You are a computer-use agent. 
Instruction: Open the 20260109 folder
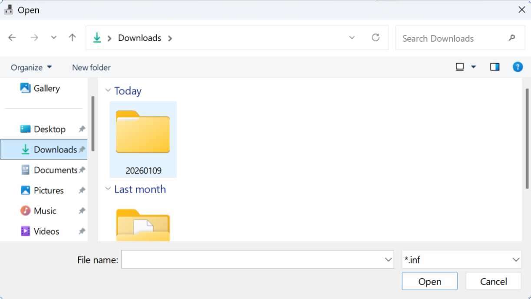pyautogui.click(x=143, y=140)
